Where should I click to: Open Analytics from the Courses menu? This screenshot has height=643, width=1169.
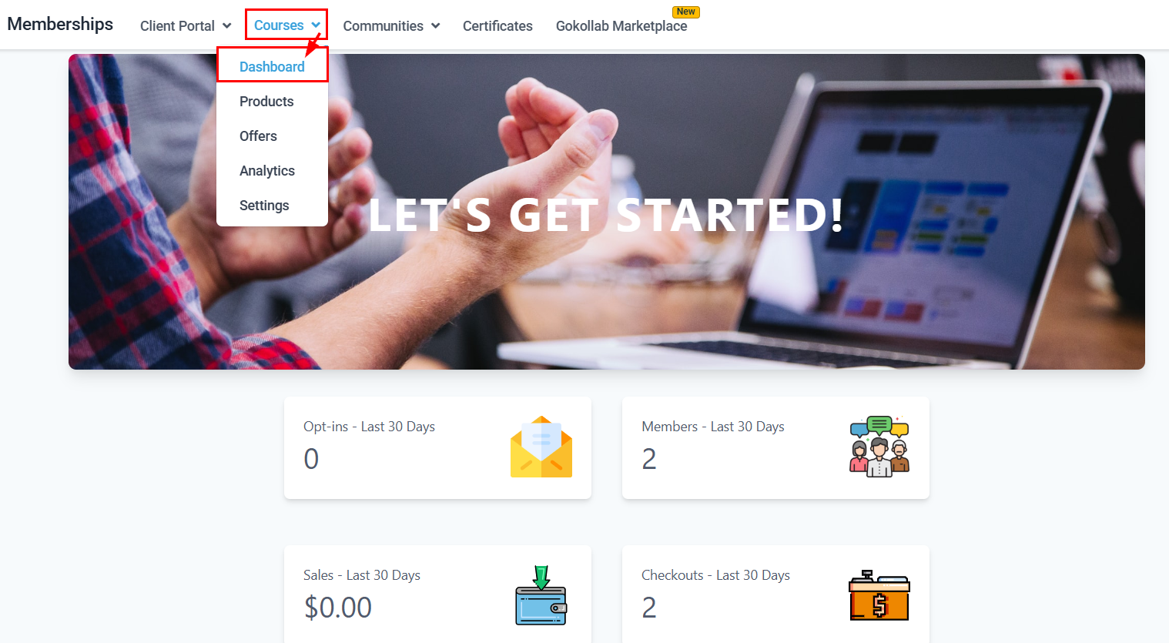tap(267, 171)
